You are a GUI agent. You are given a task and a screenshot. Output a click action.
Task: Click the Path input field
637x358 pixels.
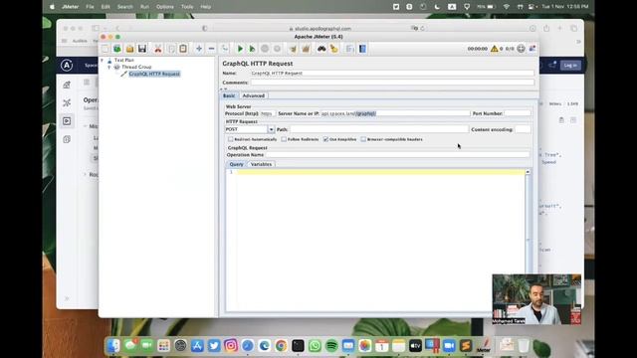[x=378, y=129]
